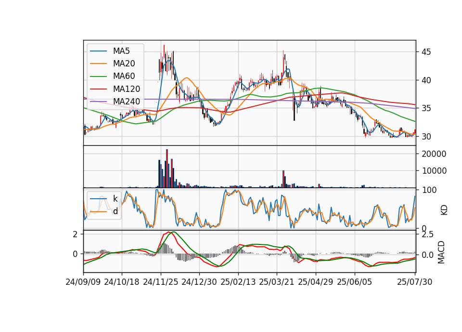Click the 25/07/30 date axis label
Viewport: 462px width, 332px height.
pyautogui.click(x=414, y=282)
